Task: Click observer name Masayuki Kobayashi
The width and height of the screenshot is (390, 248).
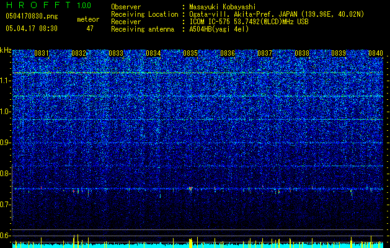Action: tap(223, 7)
